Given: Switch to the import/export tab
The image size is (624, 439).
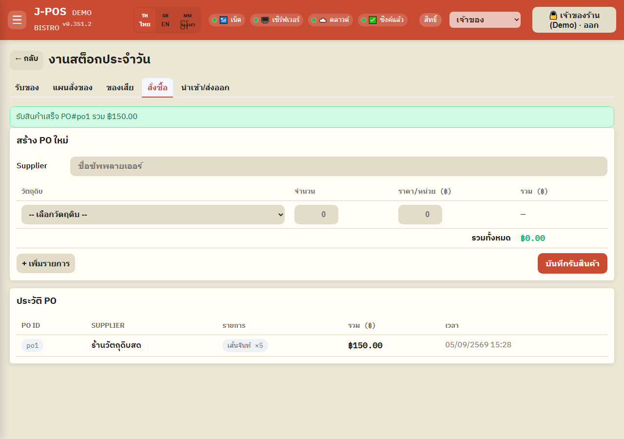Looking at the screenshot, I should tap(205, 88).
